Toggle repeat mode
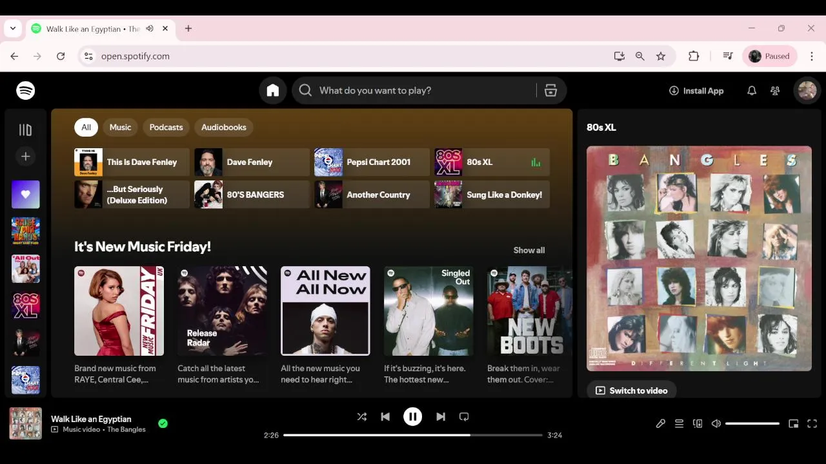The width and height of the screenshot is (826, 464). pyautogui.click(x=464, y=417)
